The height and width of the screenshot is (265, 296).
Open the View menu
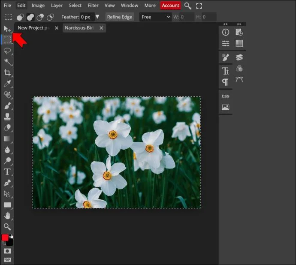click(110, 6)
